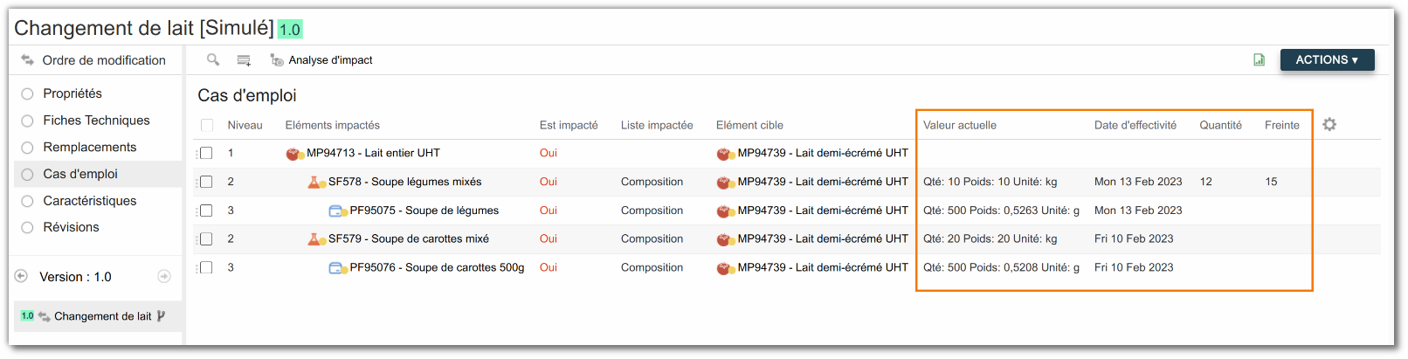Click the green 1.0 version badge in title
The image size is (1408, 359).
[x=289, y=30]
